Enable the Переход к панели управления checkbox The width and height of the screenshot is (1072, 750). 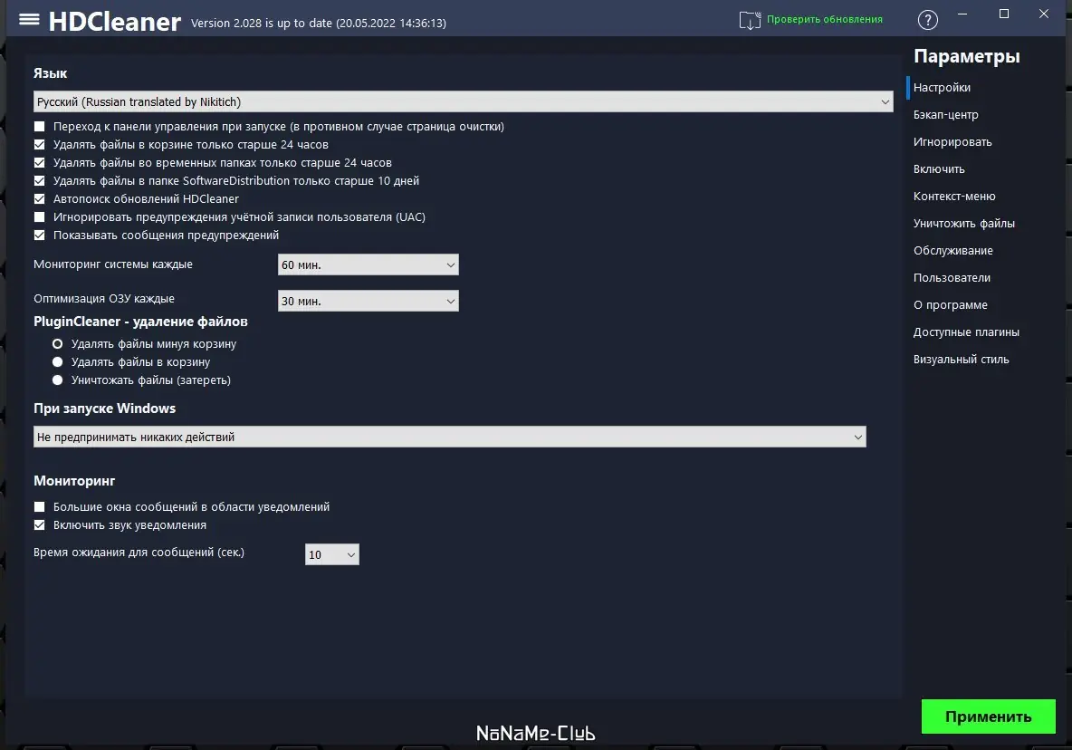pos(40,127)
